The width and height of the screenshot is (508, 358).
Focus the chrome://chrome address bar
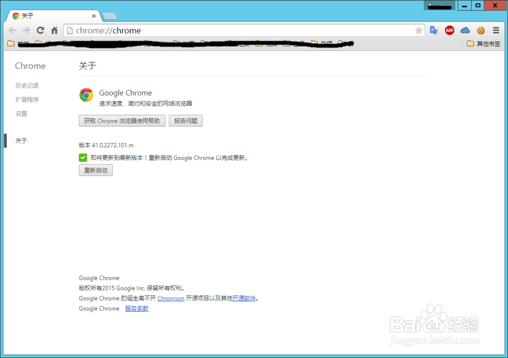pos(244,31)
